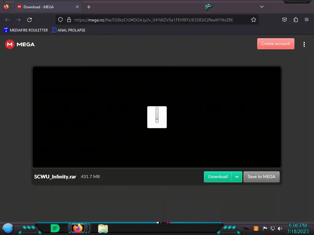Viewport: 314px width, 235px height.
Task: Open the clock showing 6:06 PM
Action: tap(298, 228)
